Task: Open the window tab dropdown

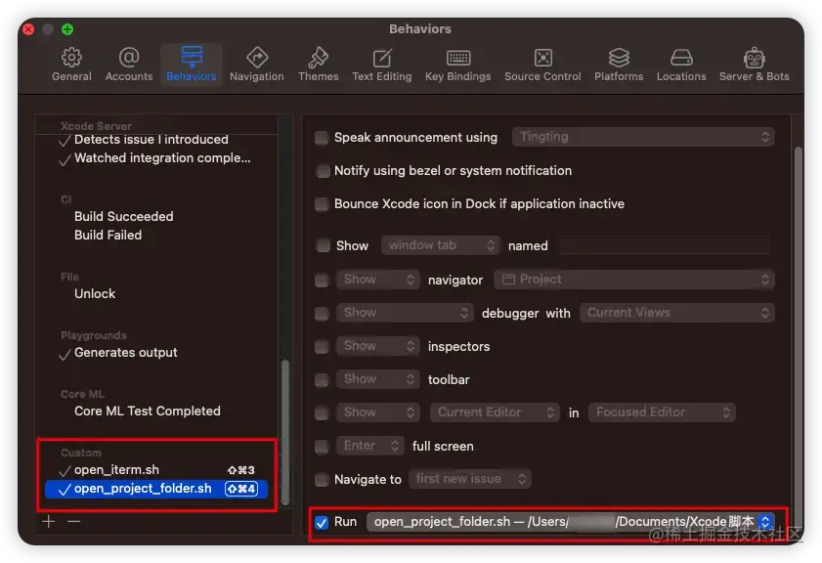Action: click(441, 245)
